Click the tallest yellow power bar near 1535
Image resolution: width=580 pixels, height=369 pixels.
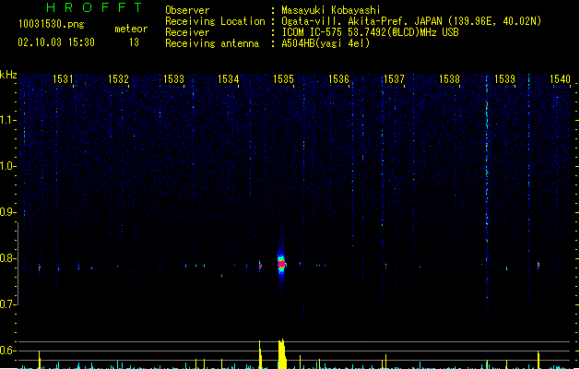[282, 354]
